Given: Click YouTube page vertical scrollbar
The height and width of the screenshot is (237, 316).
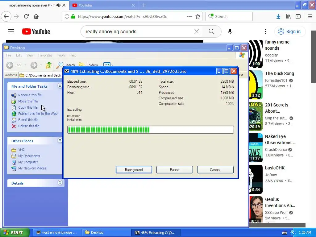Looking at the screenshot, I should (x=313, y=57).
